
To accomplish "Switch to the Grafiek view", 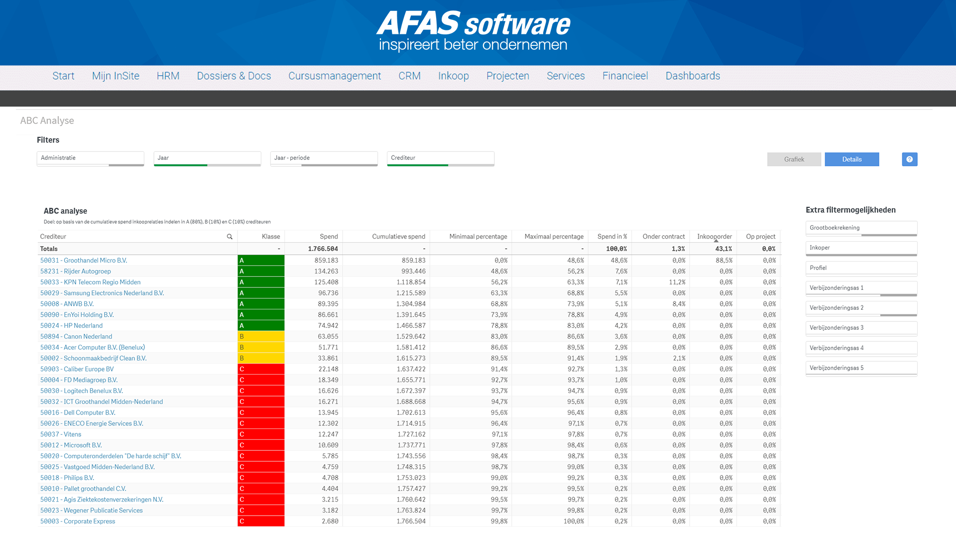I will pos(794,159).
